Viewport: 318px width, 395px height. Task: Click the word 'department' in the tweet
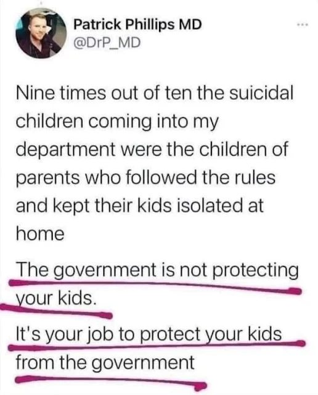[x=66, y=149]
